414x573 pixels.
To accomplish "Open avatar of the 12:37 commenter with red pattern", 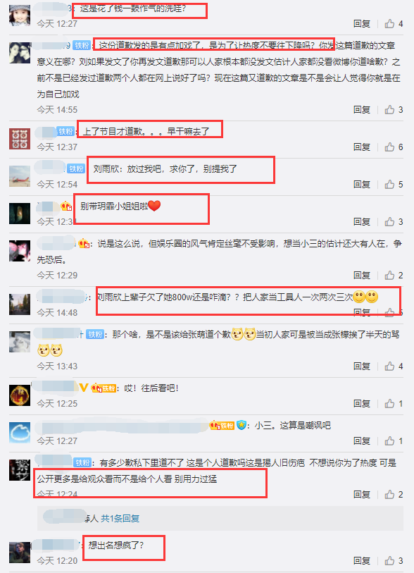I will pos(20,139).
